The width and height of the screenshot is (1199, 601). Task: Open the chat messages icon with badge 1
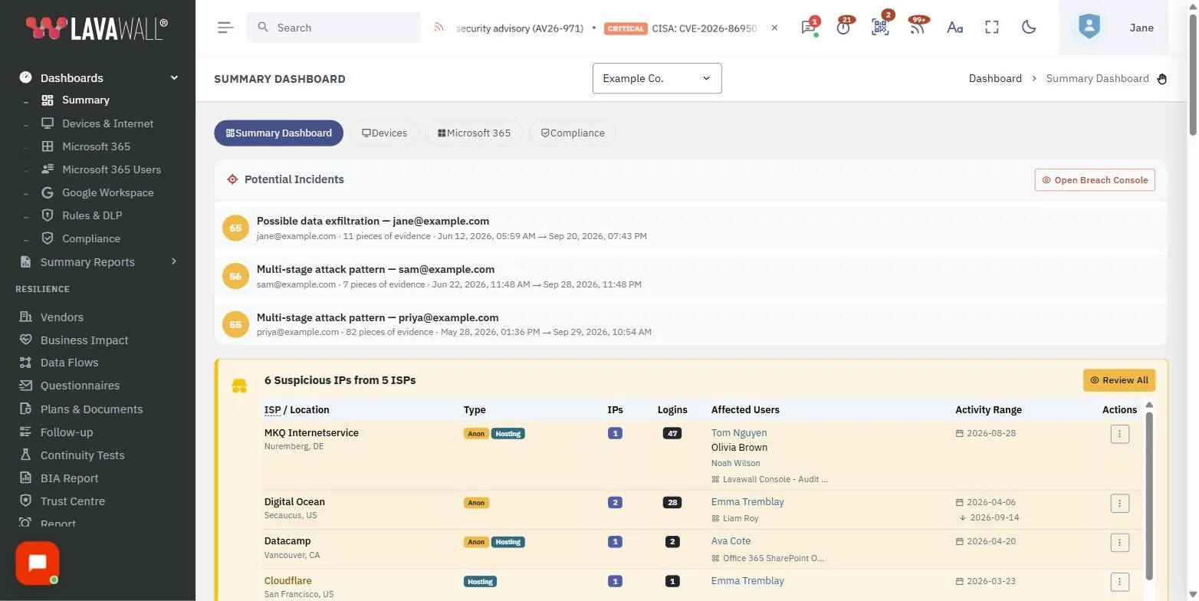808,28
